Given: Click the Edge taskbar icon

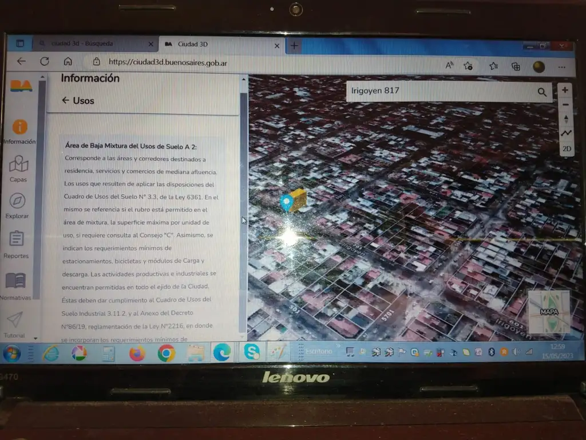Looking at the screenshot, I should (x=222, y=352).
